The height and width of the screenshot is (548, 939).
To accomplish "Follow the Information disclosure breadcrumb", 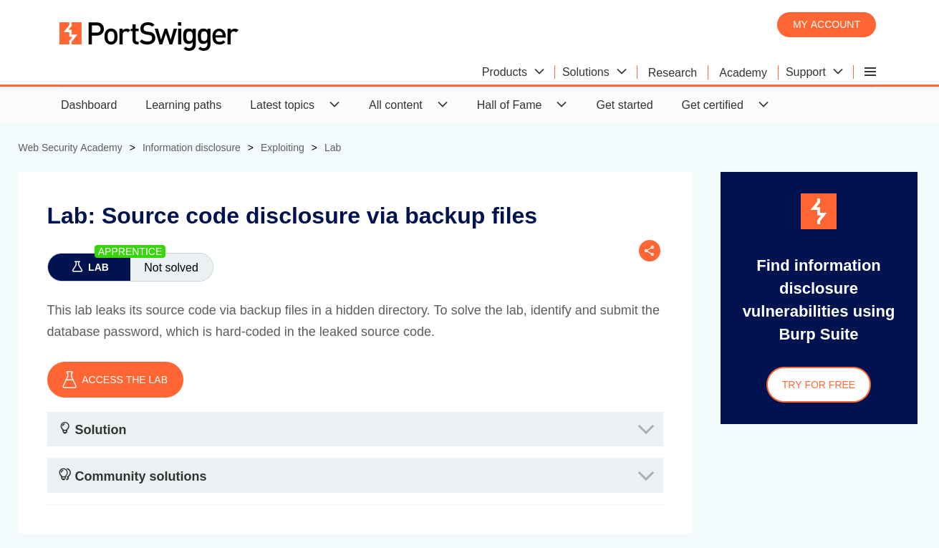I will (191, 148).
